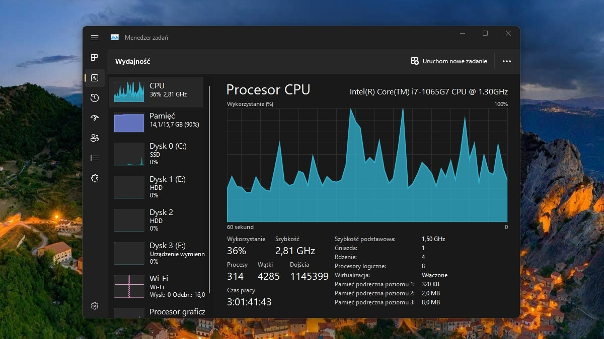Viewport: 604px width, 339px height.
Task: Open Task Manager settings gear
Action: [95, 306]
